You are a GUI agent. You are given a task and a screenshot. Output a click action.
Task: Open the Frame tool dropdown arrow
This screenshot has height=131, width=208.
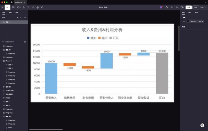15,7
